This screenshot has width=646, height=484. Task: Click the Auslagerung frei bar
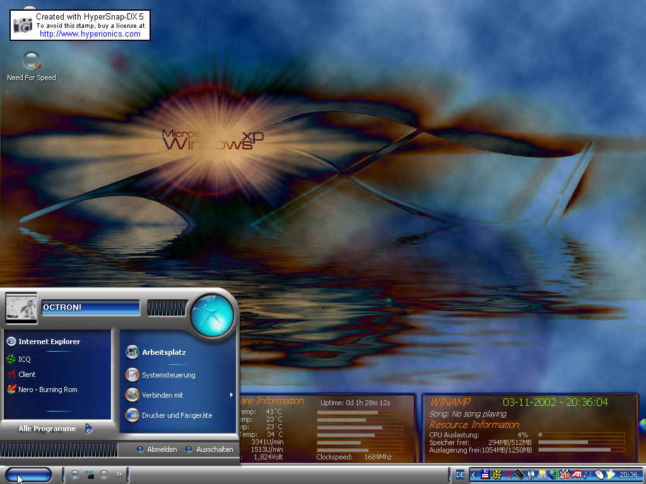(x=581, y=450)
